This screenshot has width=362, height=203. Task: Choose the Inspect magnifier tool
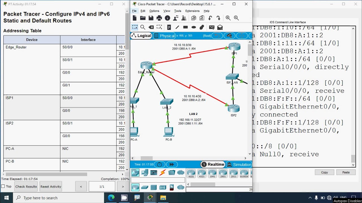pyautogui.click(x=143, y=27)
